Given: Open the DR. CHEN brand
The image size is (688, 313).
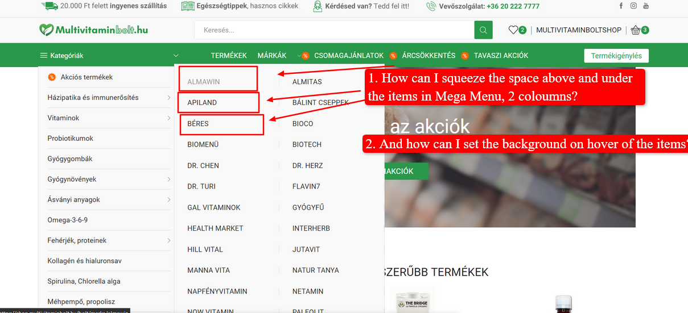Looking at the screenshot, I should pyautogui.click(x=203, y=166).
